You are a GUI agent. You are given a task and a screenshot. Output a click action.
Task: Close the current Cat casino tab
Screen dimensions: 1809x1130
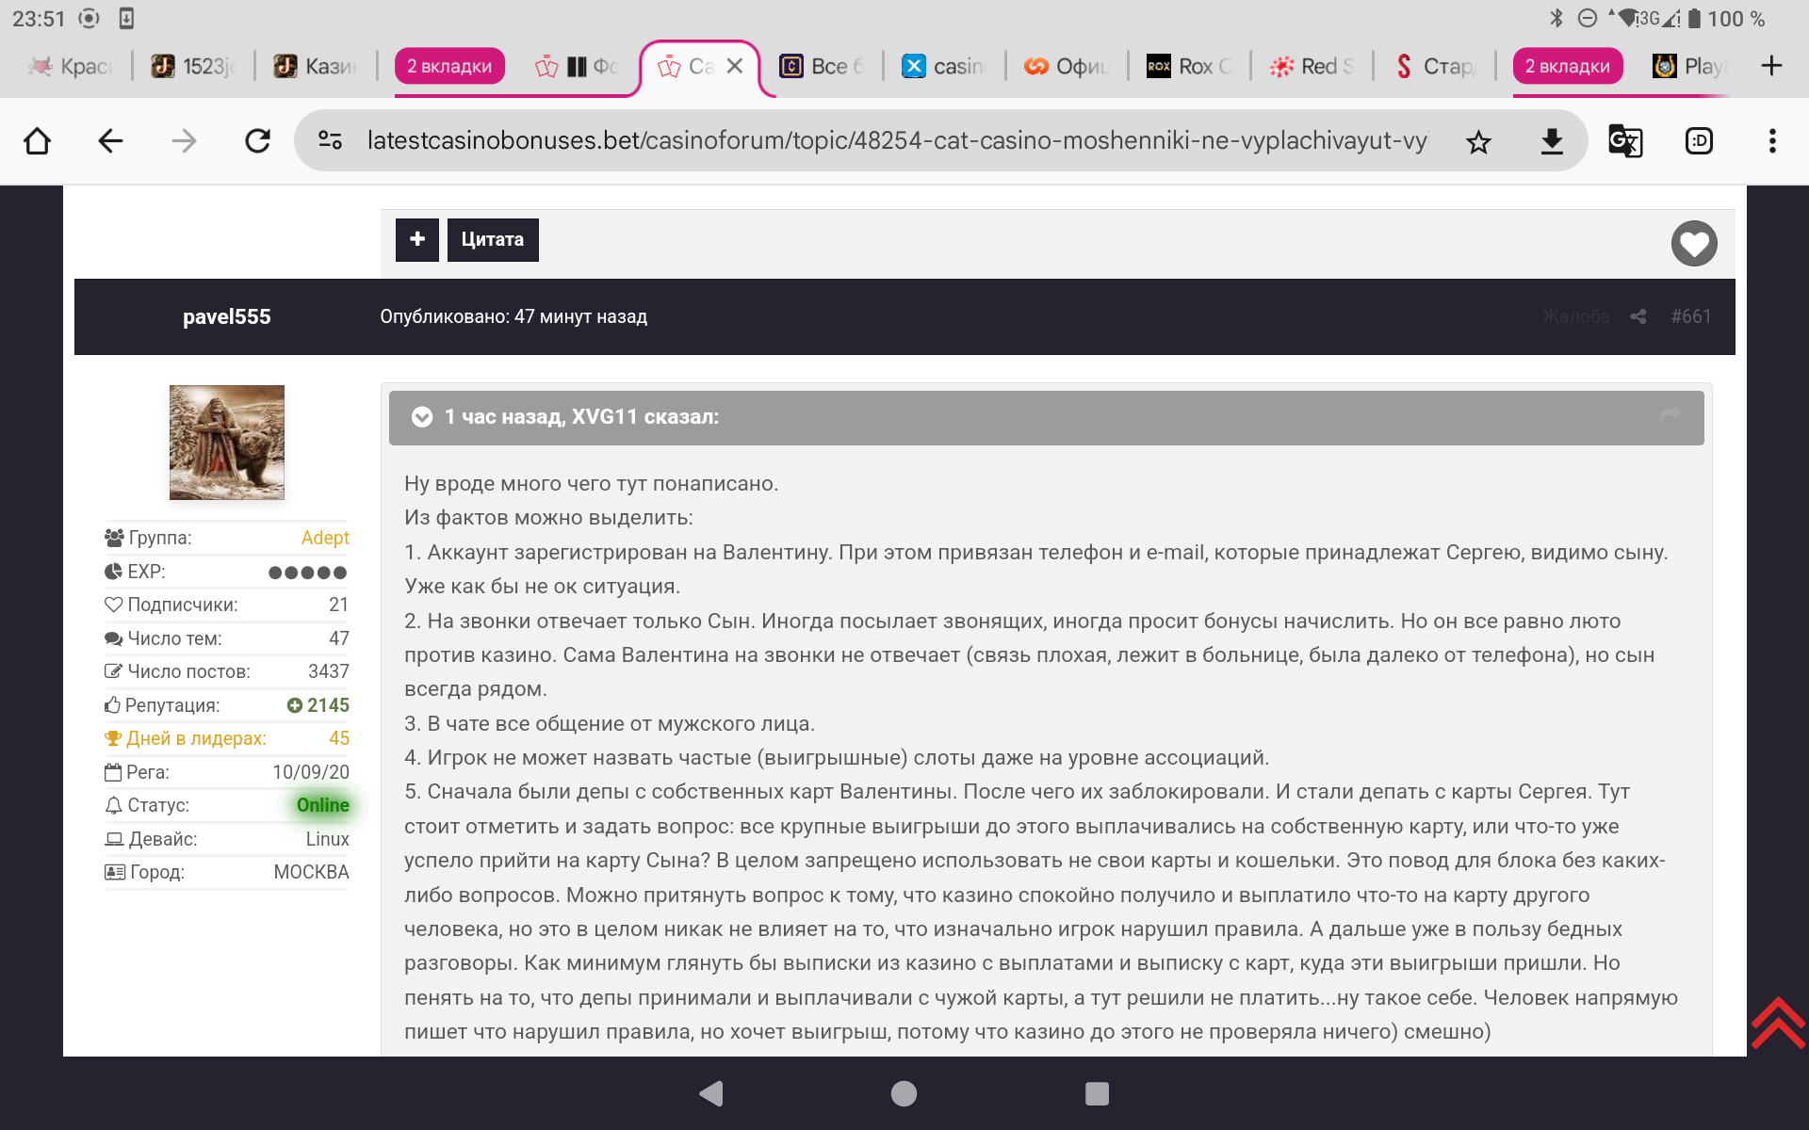coord(735,66)
